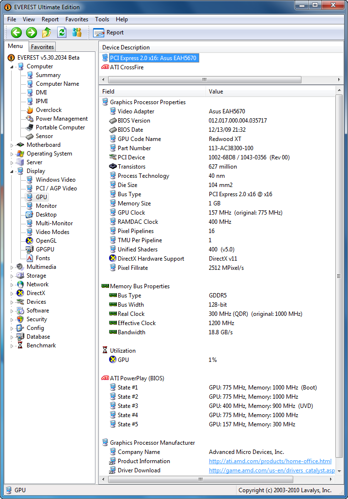Click the device list horizontal scrollbar thumb

(x=205, y=79)
